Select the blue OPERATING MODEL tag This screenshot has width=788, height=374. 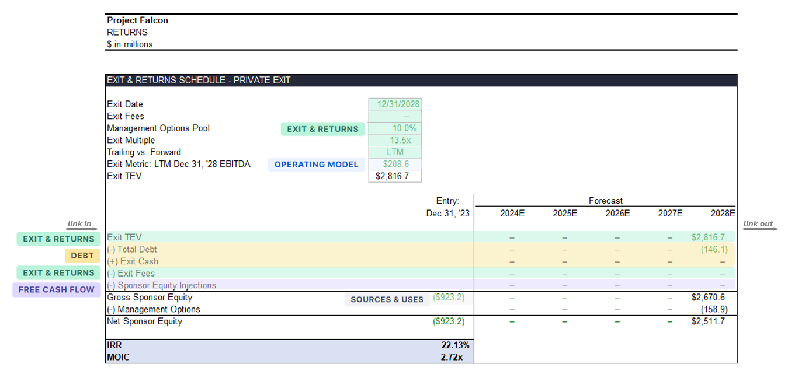pyautogui.click(x=317, y=165)
